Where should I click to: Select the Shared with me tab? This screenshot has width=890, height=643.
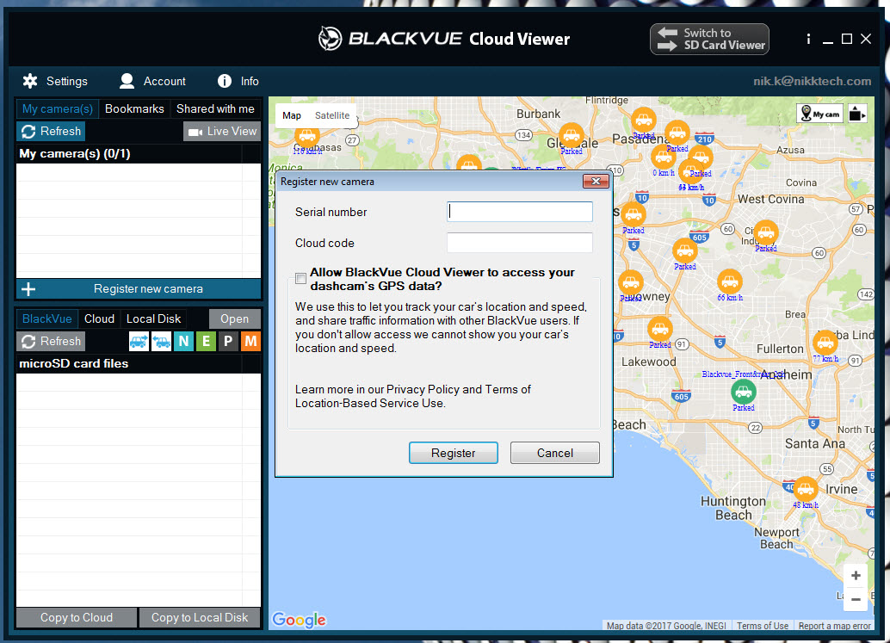tap(215, 108)
